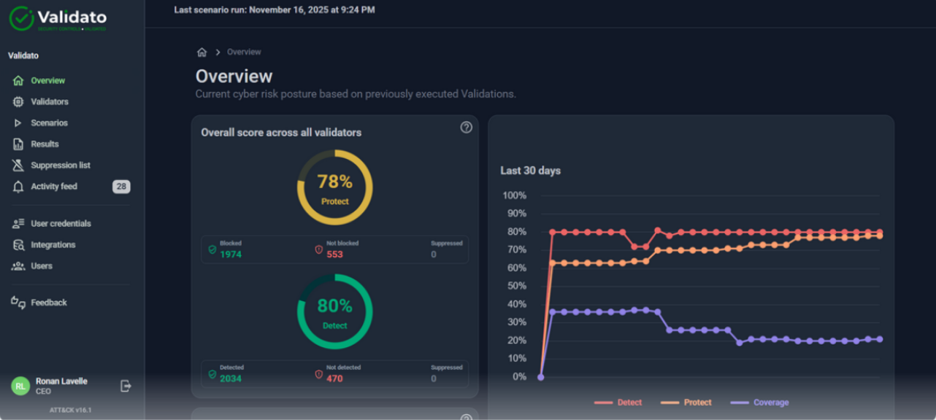Toggle the Detect series in chart legend

618,402
